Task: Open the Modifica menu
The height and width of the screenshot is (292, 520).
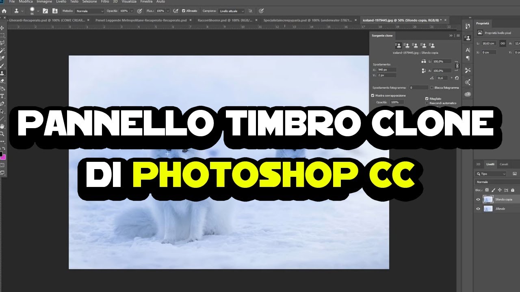Action: click(26, 2)
